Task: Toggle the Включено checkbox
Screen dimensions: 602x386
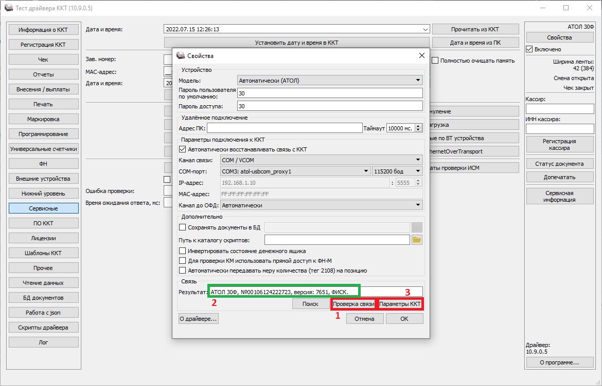Action: click(x=529, y=49)
